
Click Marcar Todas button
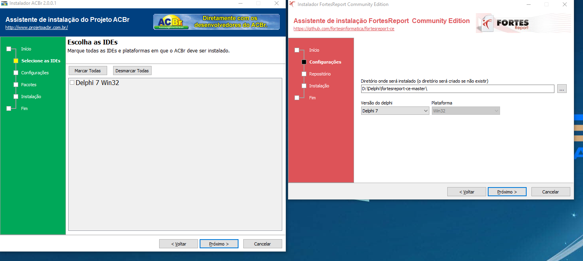pos(88,71)
